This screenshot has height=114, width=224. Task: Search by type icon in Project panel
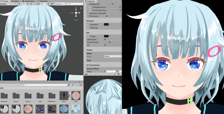[69, 85]
